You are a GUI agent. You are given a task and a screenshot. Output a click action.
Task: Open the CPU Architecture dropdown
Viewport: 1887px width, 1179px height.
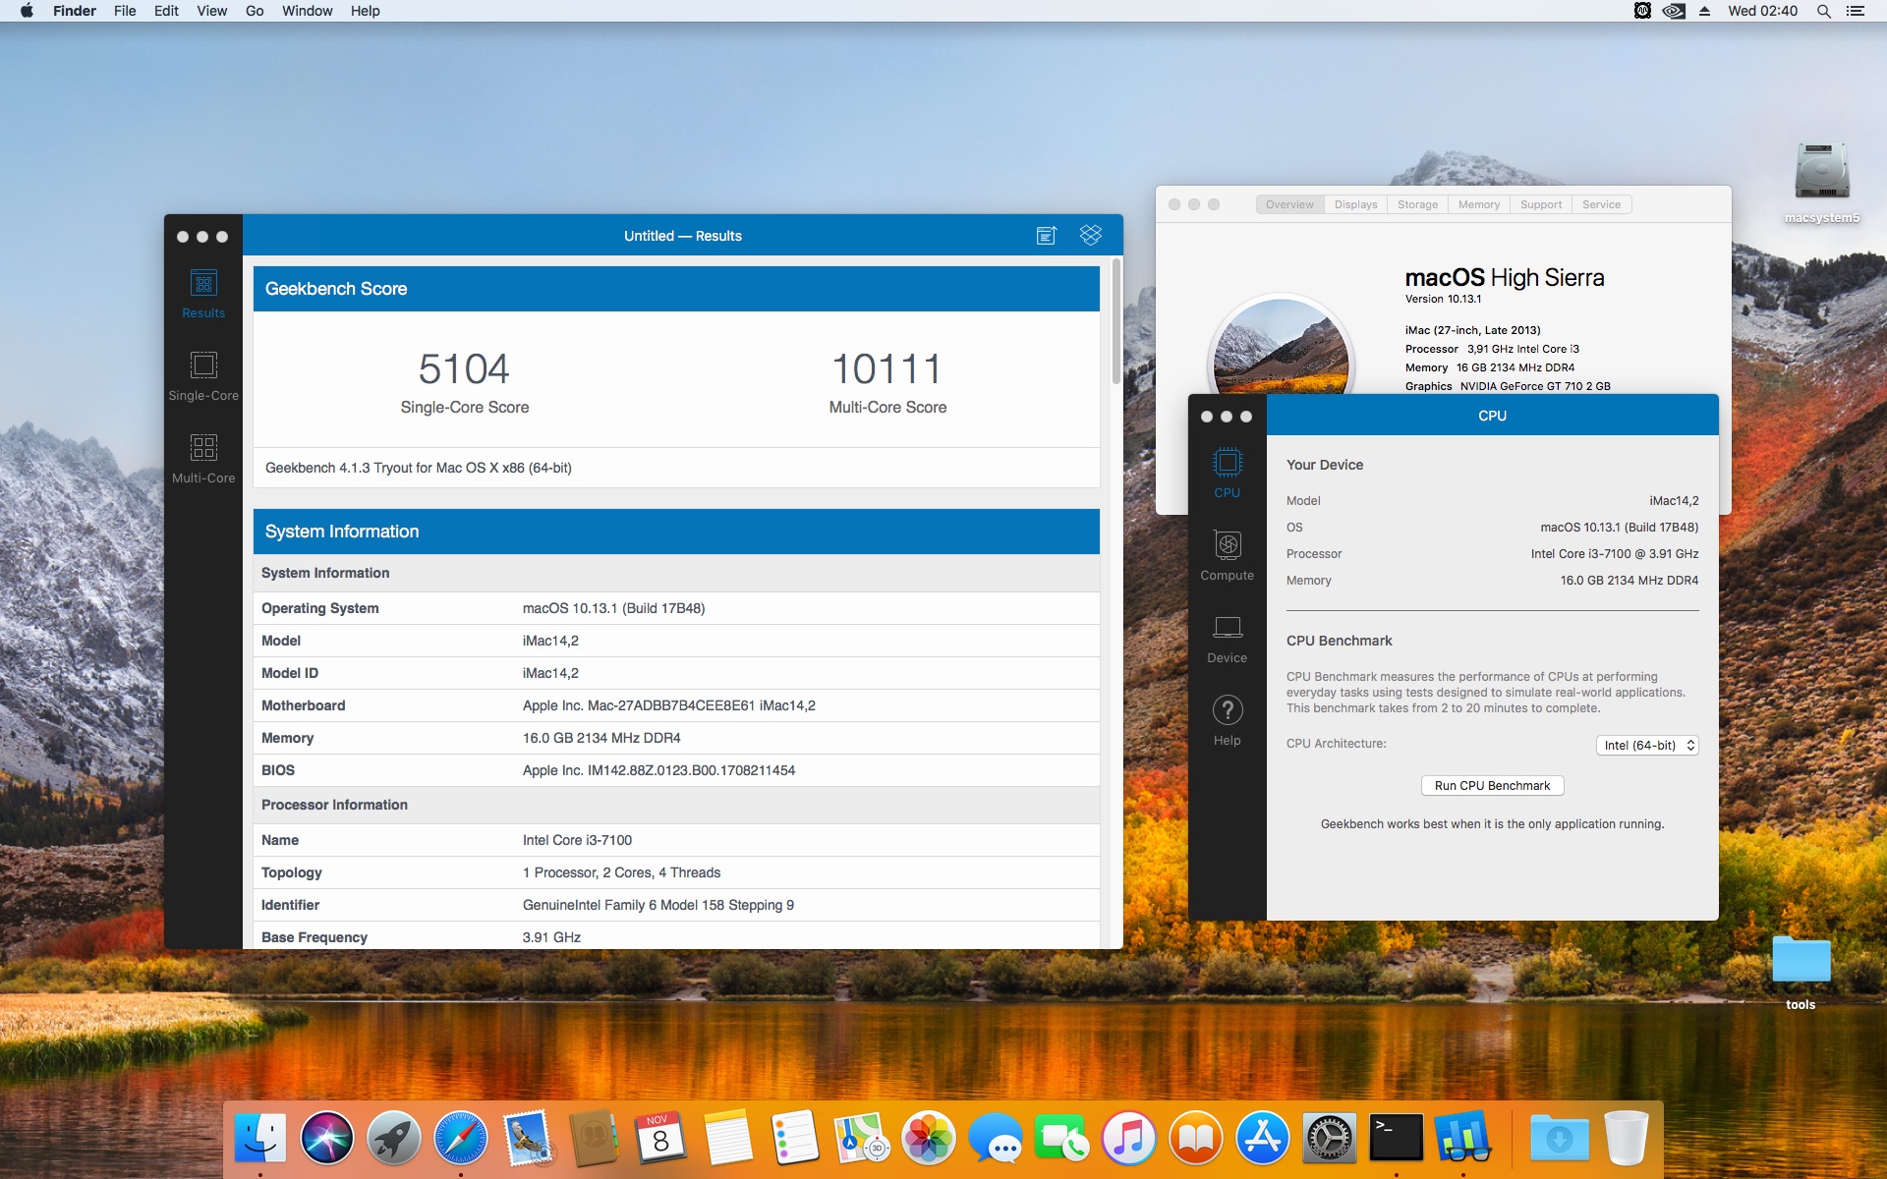point(1647,746)
